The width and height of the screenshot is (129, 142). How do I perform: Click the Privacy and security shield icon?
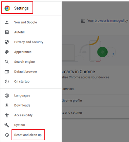7,42
